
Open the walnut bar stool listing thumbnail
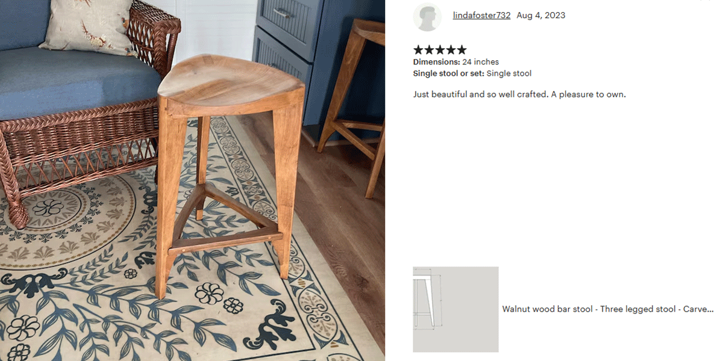pos(455,309)
